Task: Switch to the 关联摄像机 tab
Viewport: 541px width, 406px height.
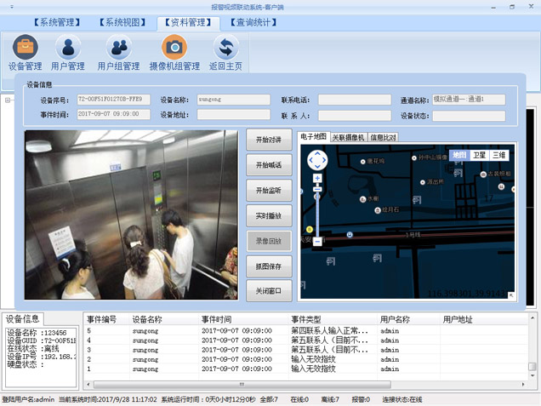Action: (348, 136)
